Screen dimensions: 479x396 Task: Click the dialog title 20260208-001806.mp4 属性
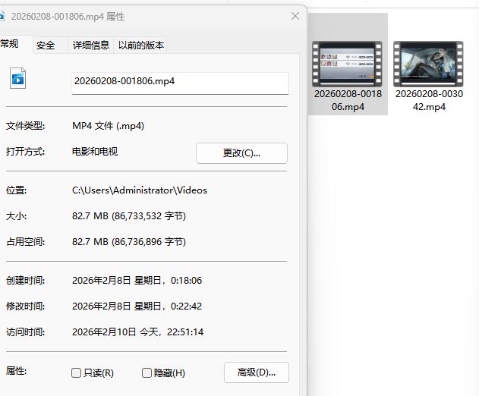pos(68,17)
